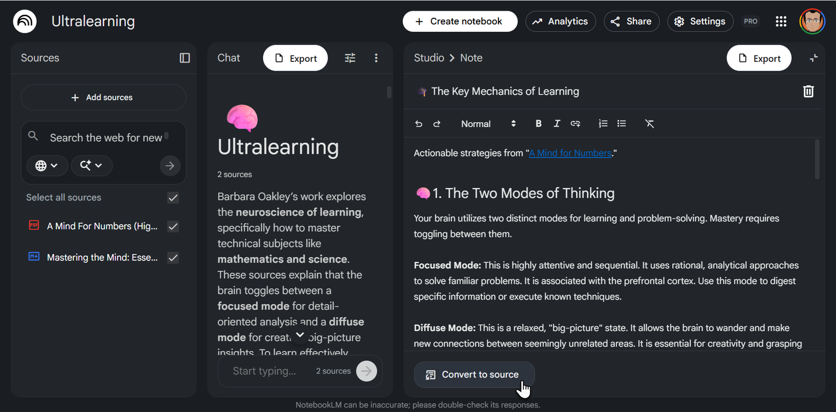The image size is (836, 412).
Task: Open the web source type dropdown
Action: [47, 166]
